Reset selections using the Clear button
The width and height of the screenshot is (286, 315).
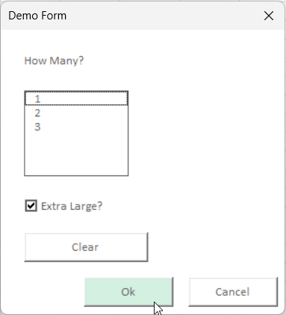point(86,247)
